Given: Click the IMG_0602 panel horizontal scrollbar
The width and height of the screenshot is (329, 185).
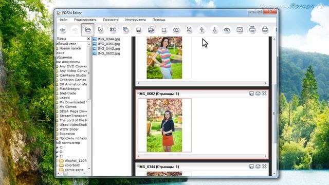Looking at the screenshot, I should [202, 156].
